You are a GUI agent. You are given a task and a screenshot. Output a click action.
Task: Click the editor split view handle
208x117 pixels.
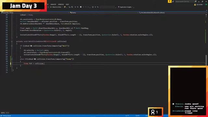pos(206,15)
